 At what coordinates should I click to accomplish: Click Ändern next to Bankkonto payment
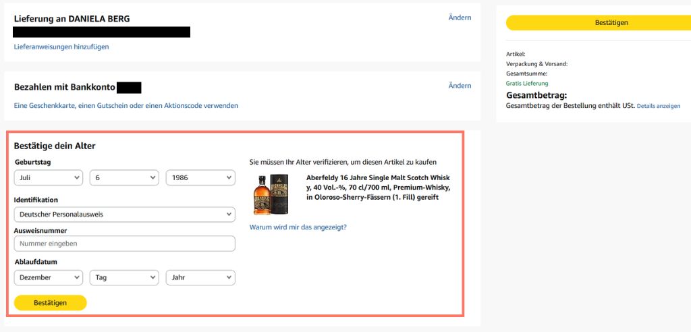[x=460, y=86]
